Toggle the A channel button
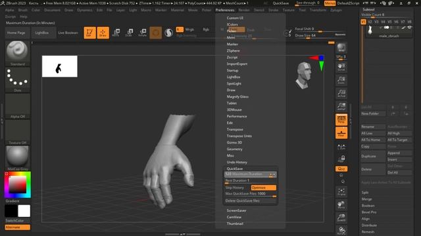Image resolution: width=421 pixels, height=236 pixels. click(180, 29)
